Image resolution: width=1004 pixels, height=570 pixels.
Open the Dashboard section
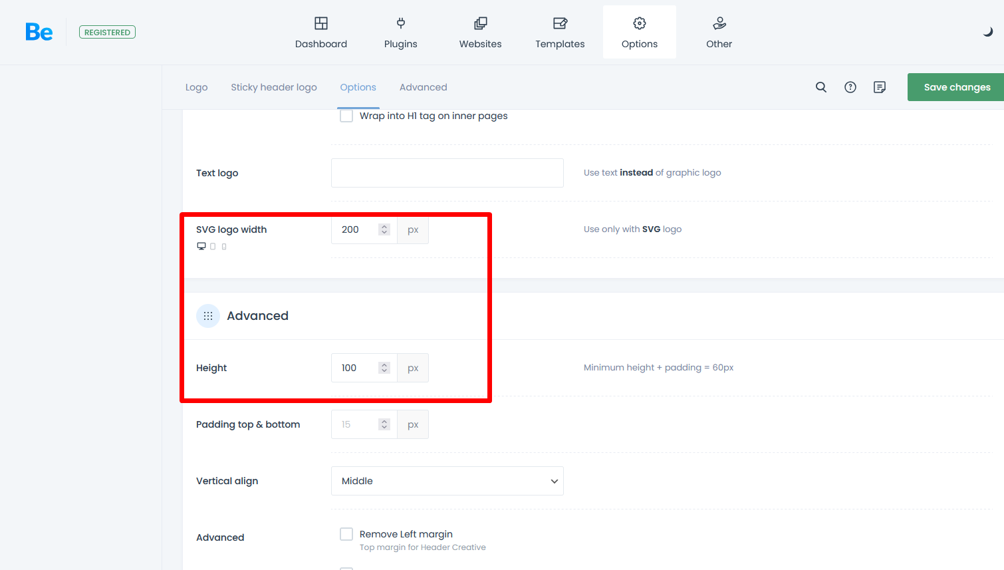pos(321,33)
